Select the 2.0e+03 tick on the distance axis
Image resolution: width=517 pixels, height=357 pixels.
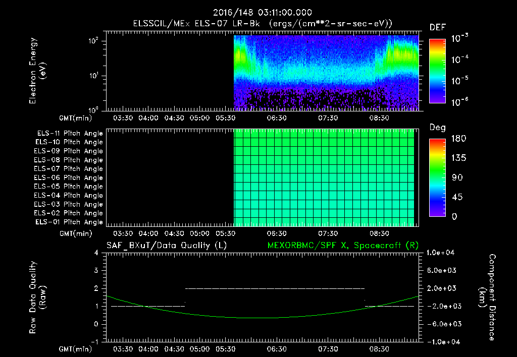pyautogui.click(x=442, y=288)
